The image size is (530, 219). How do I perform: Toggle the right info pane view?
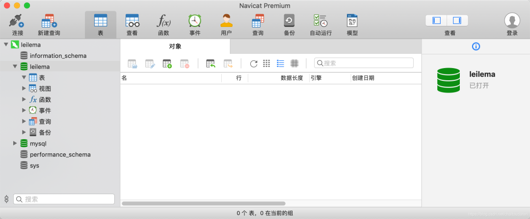click(457, 21)
